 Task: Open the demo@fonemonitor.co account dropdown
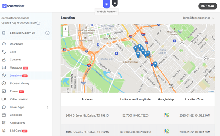[x=198, y=18]
